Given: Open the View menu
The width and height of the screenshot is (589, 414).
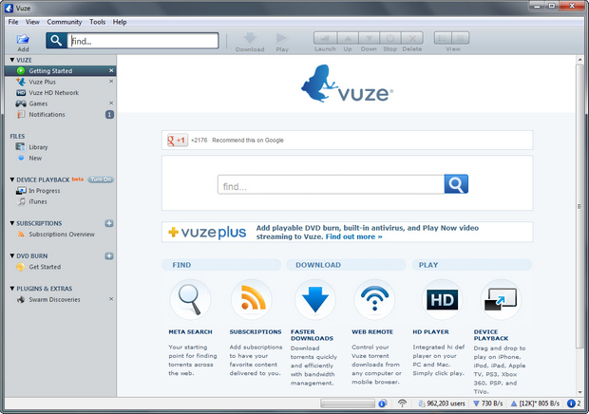Looking at the screenshot, I should coord(32,22).
